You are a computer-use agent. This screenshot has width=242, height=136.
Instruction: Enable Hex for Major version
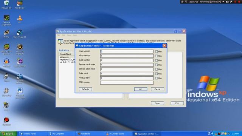click(156, 51)
